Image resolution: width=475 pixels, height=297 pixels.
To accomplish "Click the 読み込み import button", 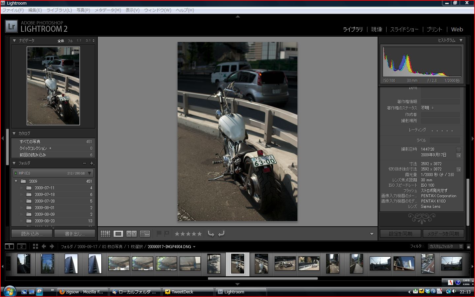I will (x=32, y=234).
